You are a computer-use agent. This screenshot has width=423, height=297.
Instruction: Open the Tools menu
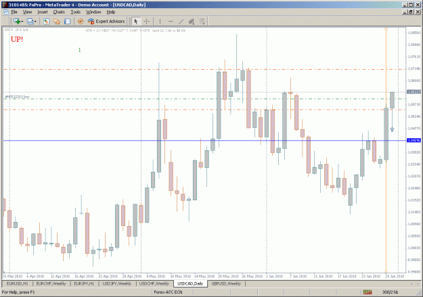76,12
